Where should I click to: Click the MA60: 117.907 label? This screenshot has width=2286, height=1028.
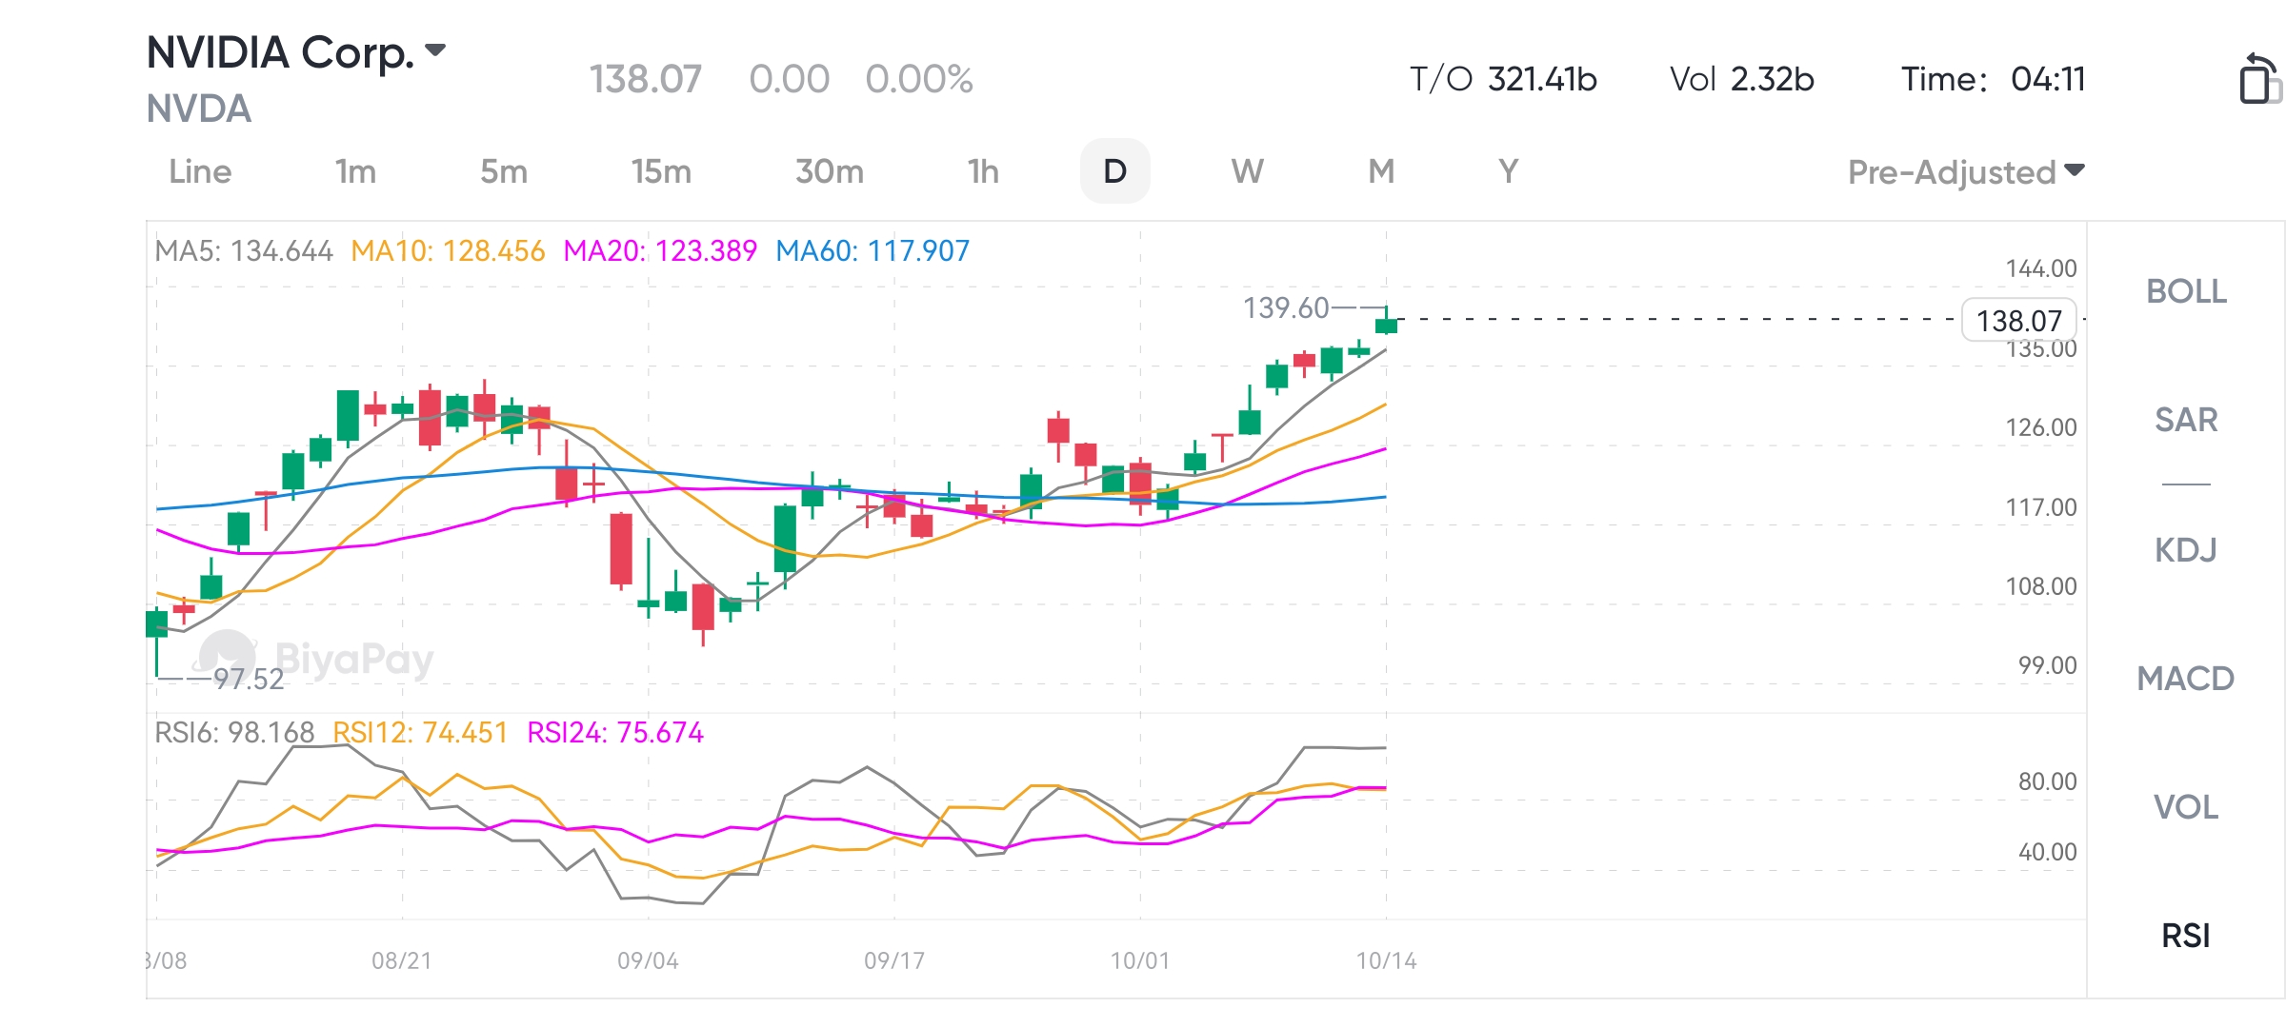point(872,251)
